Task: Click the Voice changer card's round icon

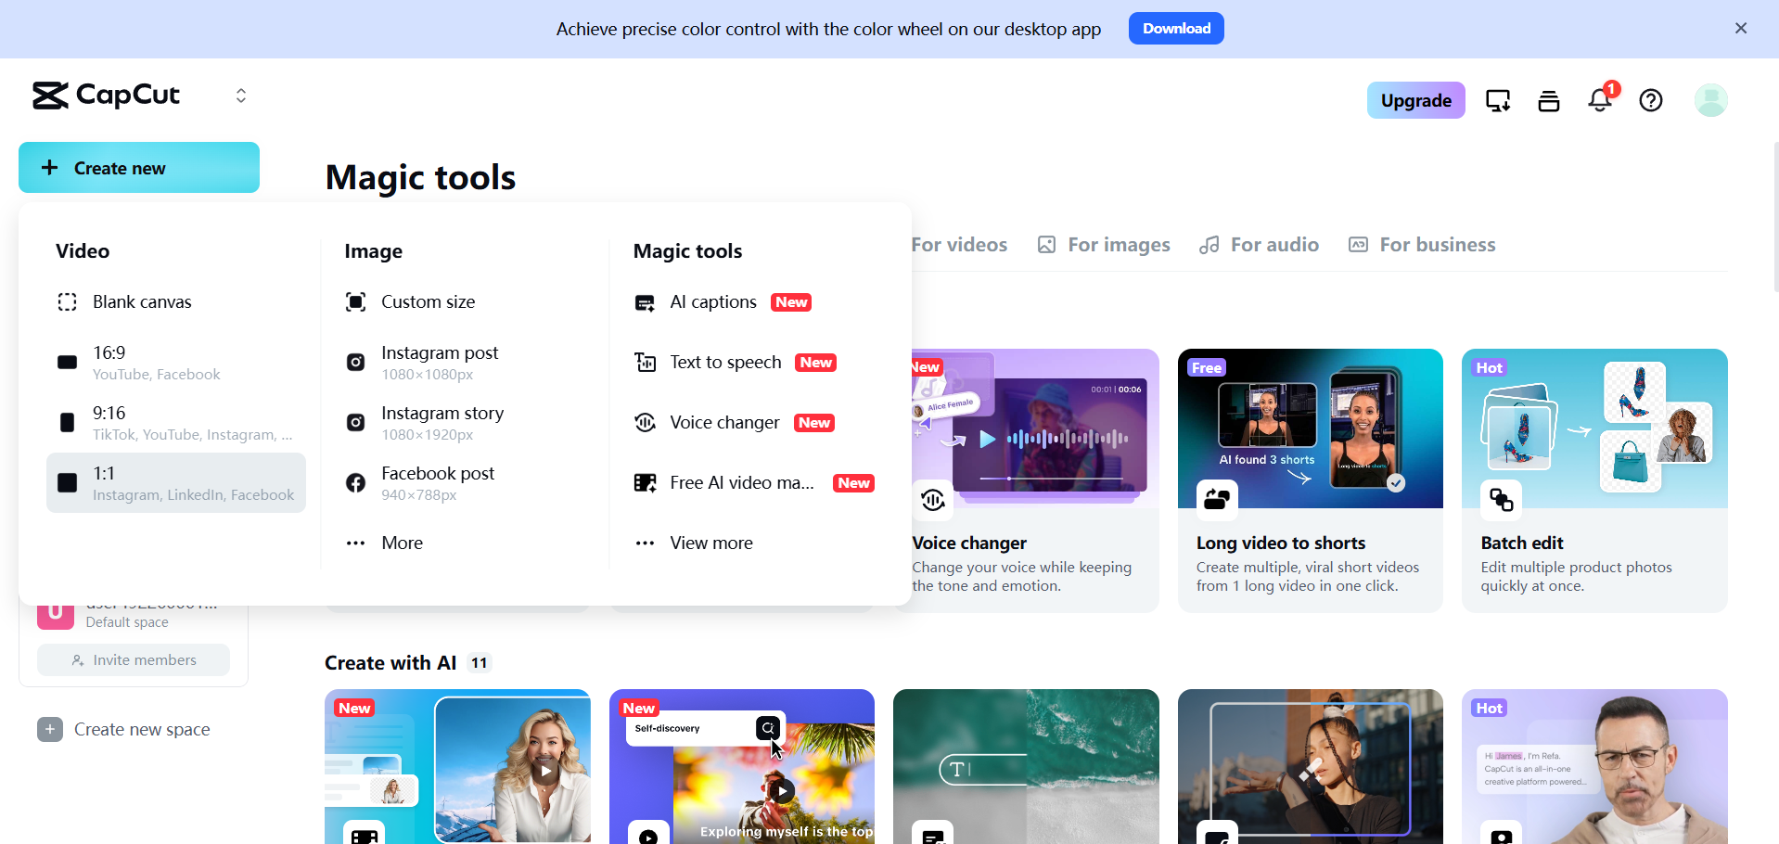Action: 933,501
